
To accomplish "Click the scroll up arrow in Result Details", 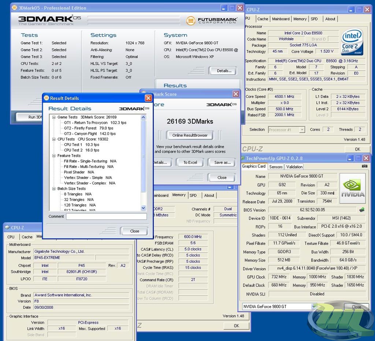I will click(x=143, y=117).
